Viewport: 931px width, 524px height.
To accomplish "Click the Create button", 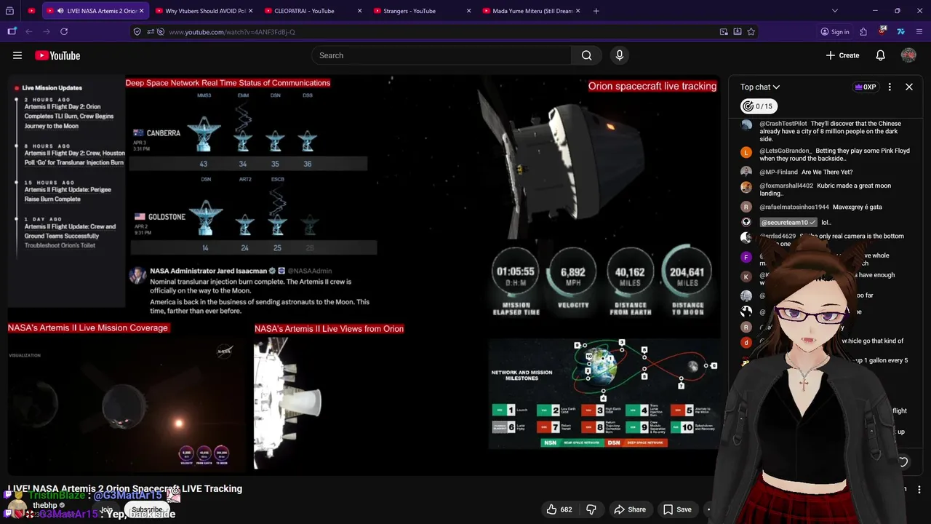I will (842, 55).
